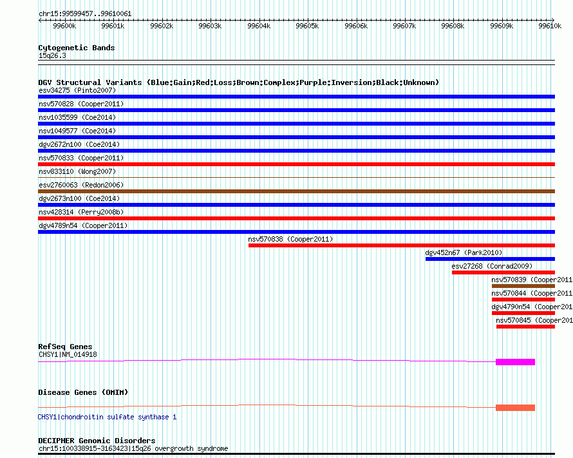The width and height of the screenshot is (573, 458).
Task: Click the 15q26.3 cytogenetic band label
Action: [x=52, y=55]
